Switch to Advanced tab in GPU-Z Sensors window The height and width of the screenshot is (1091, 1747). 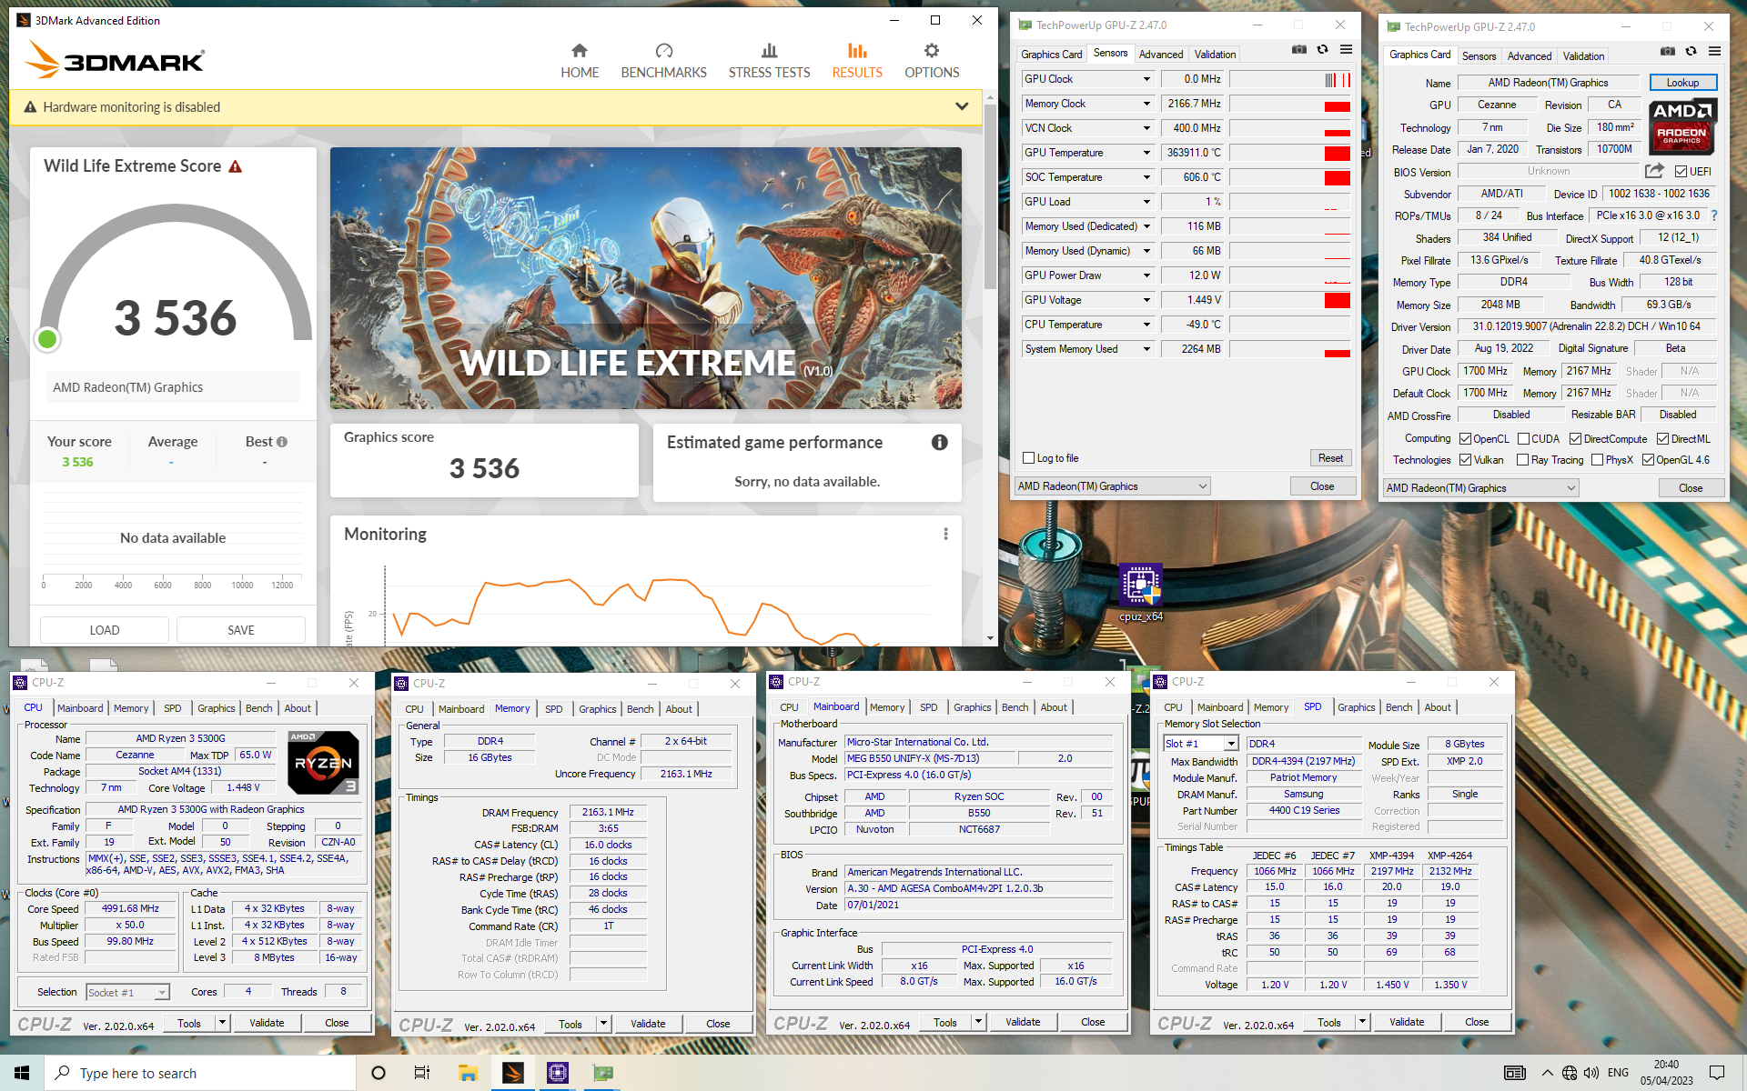[1161, 55]
